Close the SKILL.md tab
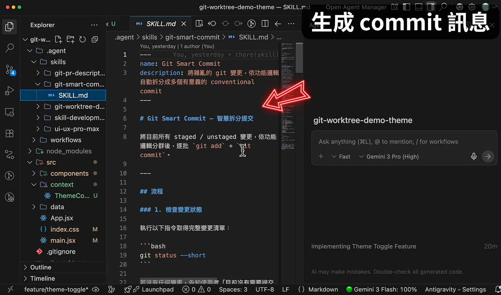 click(184, 24)
